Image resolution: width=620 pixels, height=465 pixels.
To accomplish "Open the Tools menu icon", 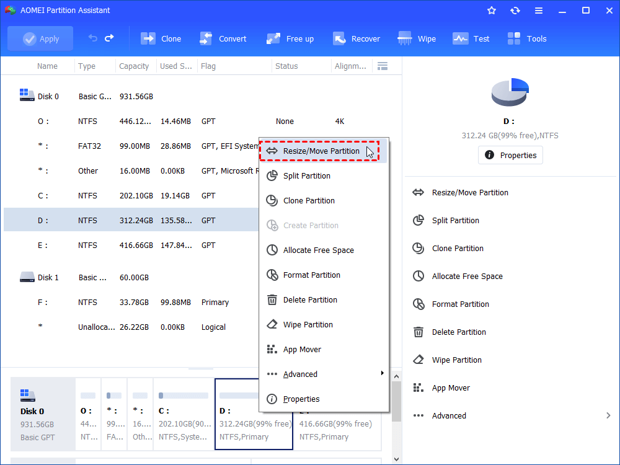I will 526,38.
